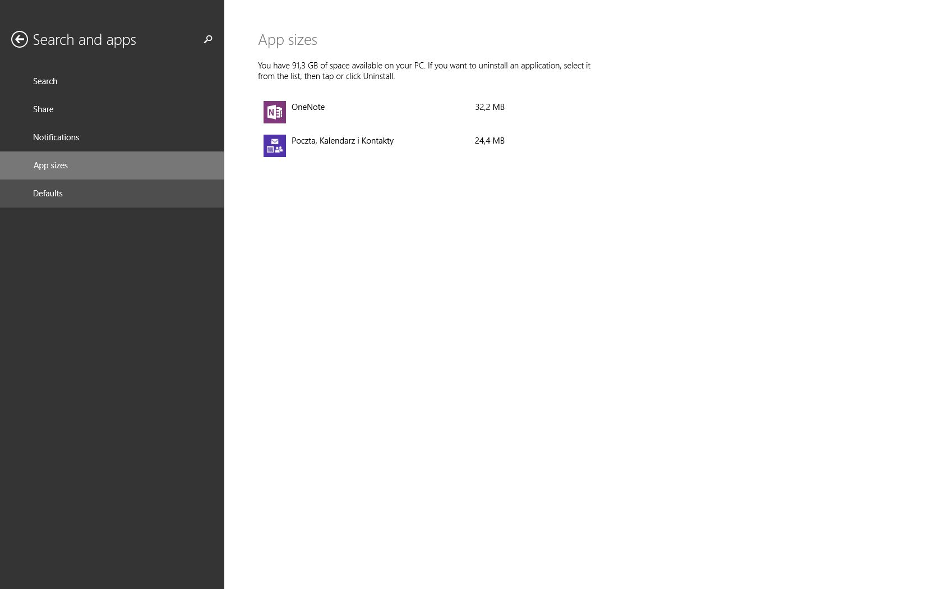Click the Search and apps title

(x=84, y=40)
